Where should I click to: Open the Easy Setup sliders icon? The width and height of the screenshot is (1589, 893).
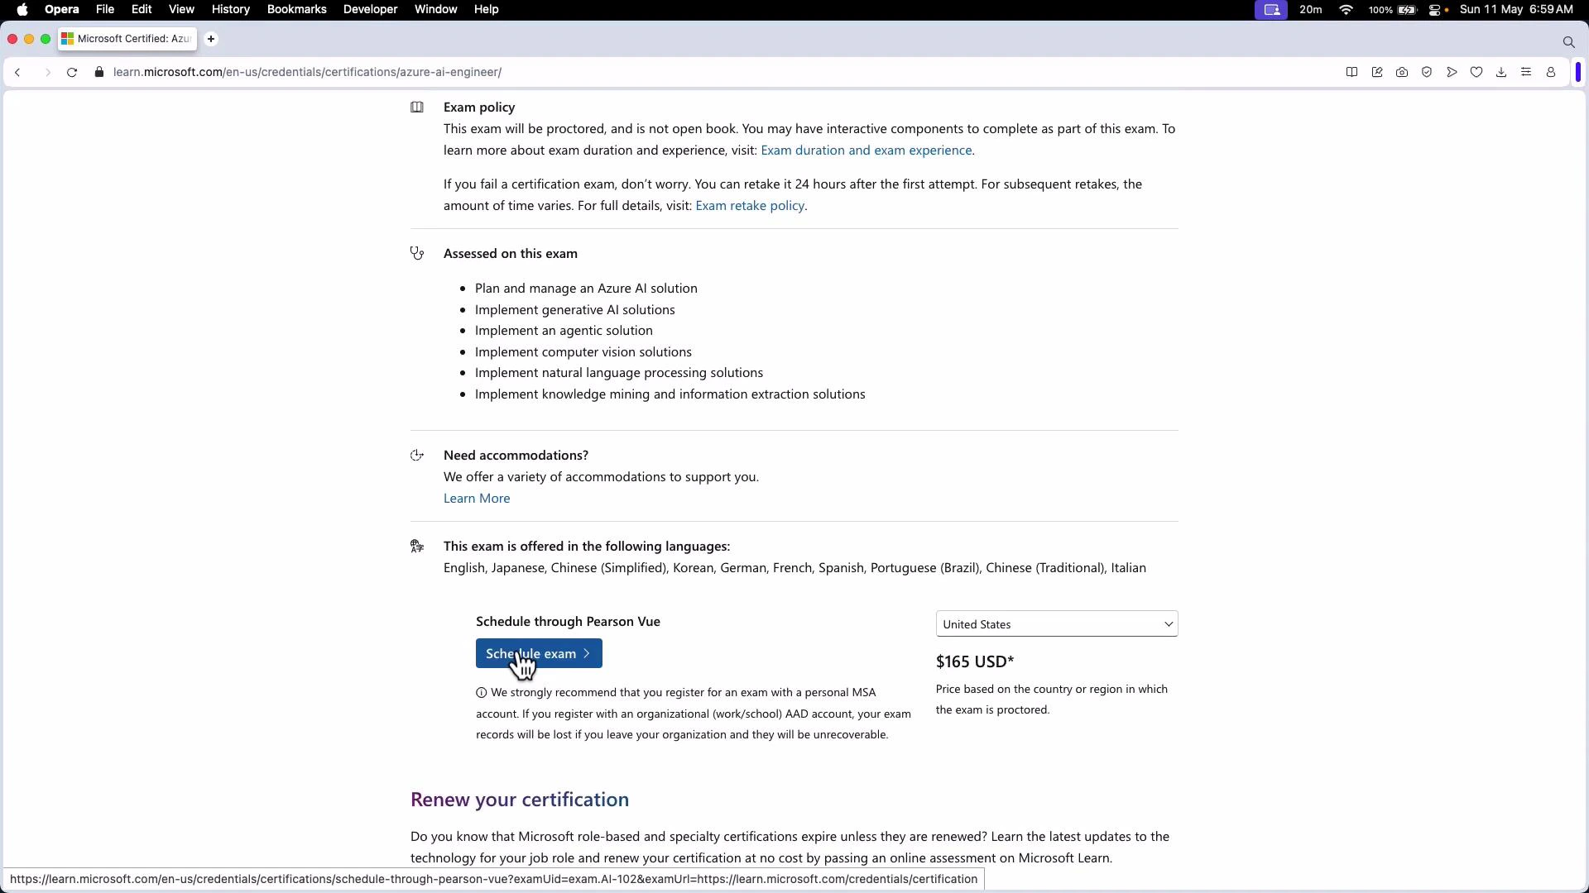point(1526,72)
